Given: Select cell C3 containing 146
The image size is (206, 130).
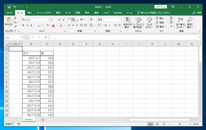Looking at the screenshot, I should point(47,58).
